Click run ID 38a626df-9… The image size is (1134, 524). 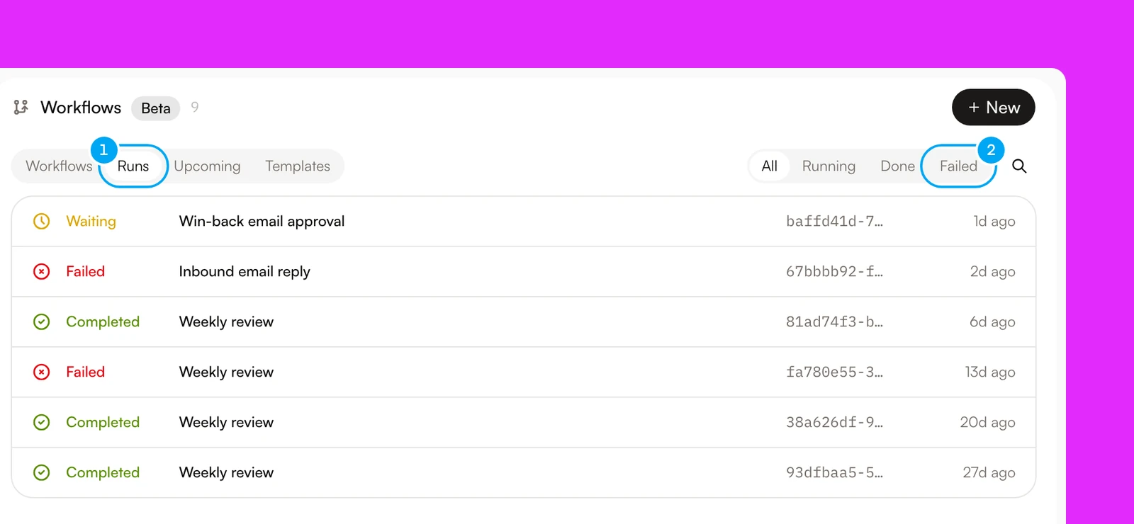coord(834,422)
